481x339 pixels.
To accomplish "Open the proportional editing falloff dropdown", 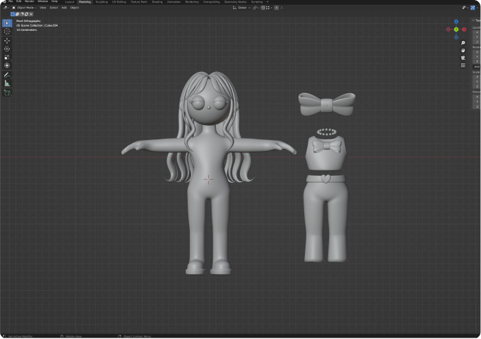I will 282,8.
